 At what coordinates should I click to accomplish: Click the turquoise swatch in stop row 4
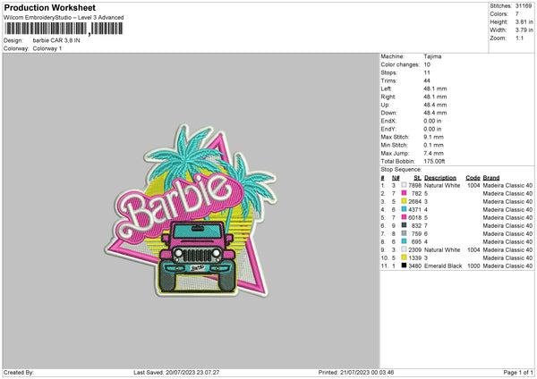405,209
